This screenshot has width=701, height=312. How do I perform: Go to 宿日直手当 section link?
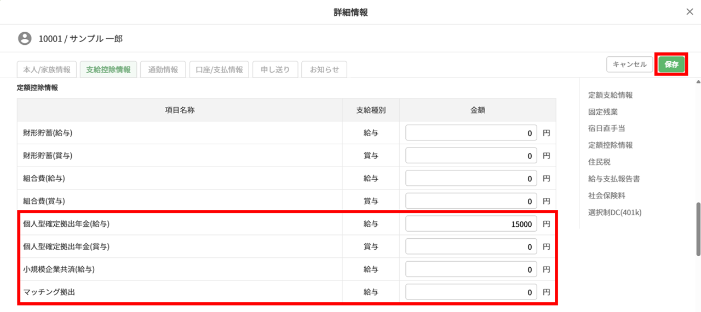(x=606, y=128)
